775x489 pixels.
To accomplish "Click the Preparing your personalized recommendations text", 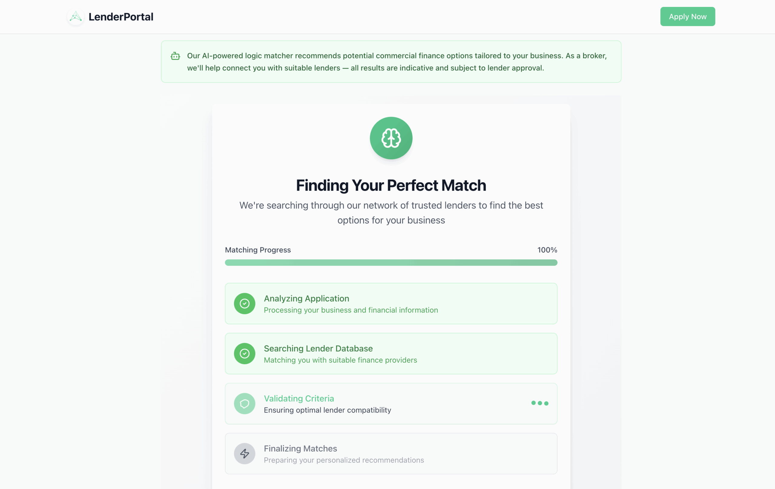I will tap(344, 460).
